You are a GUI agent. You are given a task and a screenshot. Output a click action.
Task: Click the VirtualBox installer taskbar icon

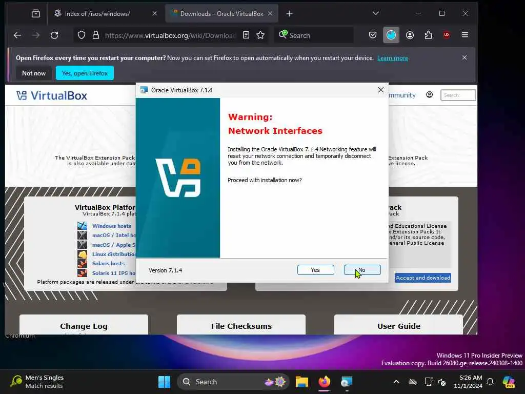(347, 382)
